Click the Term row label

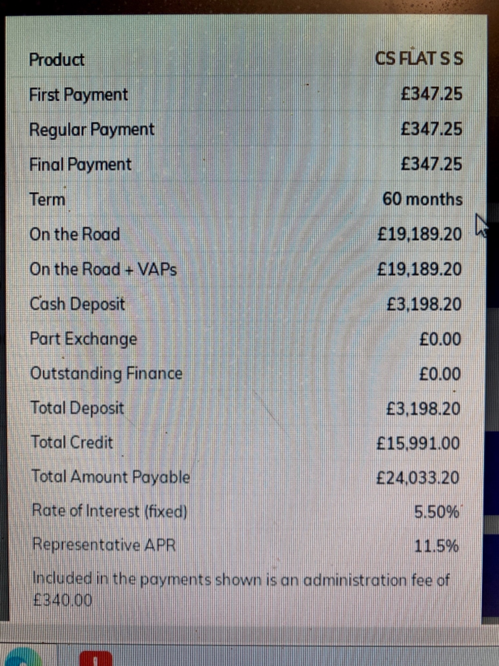(47, 199)
